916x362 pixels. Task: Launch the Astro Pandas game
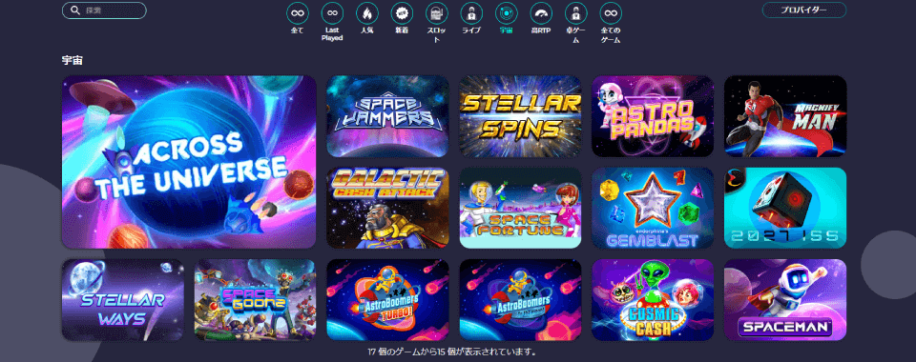[653, 116]
